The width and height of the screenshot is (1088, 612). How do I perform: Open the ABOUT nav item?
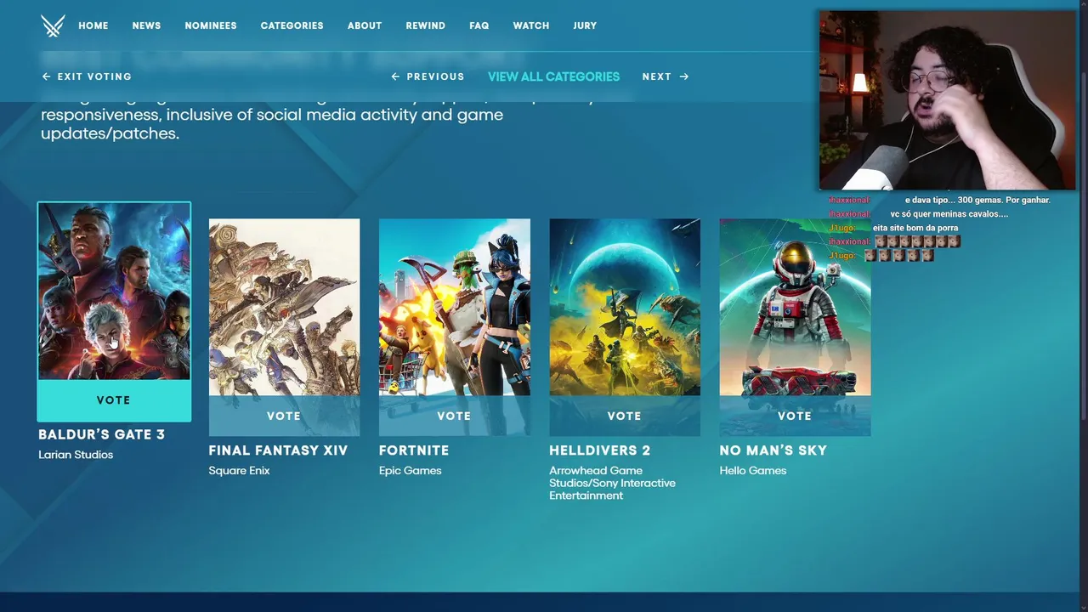tap(365, 25)
